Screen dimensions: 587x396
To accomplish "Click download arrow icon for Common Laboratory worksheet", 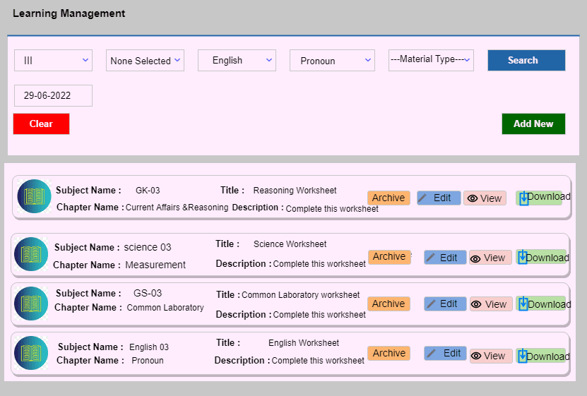I will point(523,304).
